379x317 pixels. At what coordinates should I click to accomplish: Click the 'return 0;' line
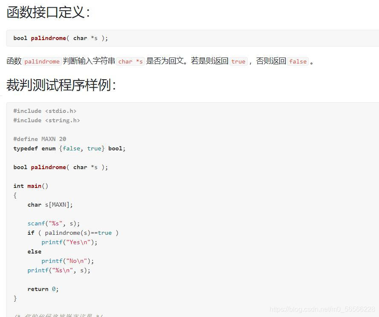pos(43,289)
